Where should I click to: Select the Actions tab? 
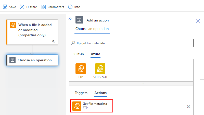click(100, 93)
